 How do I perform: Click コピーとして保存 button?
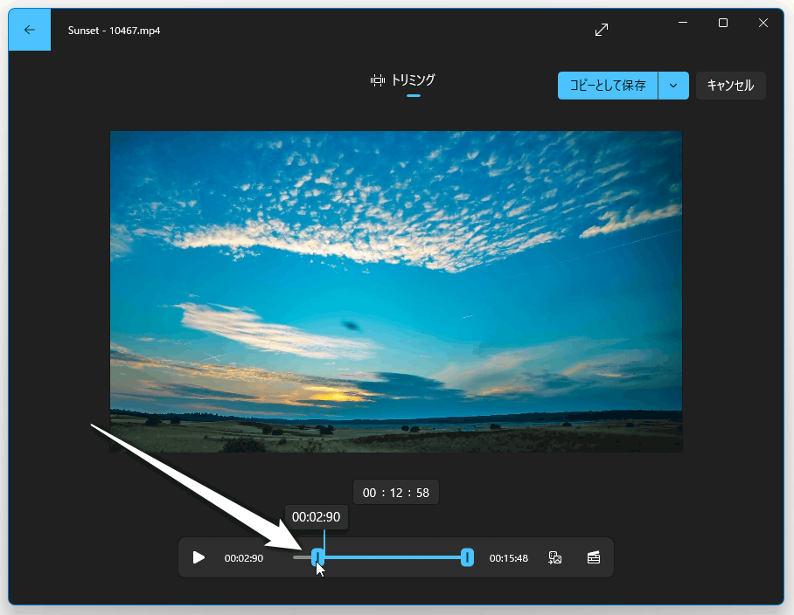click(608, 86)
